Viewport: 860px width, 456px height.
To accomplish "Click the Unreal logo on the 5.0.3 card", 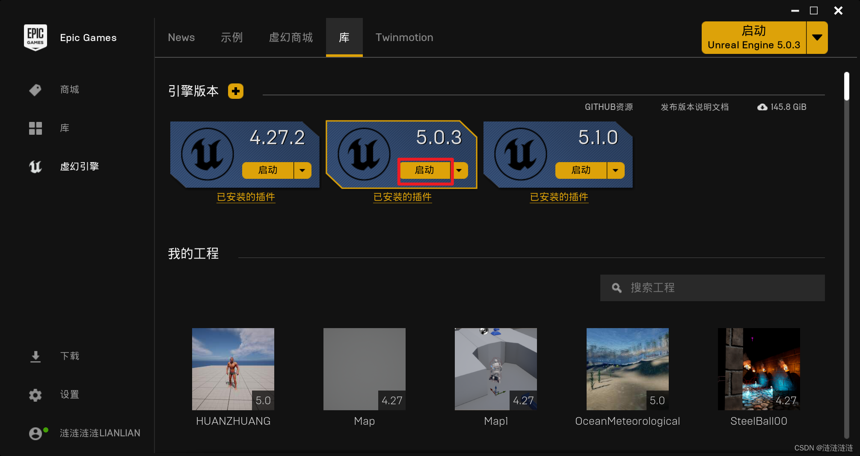I will (364, 154).
